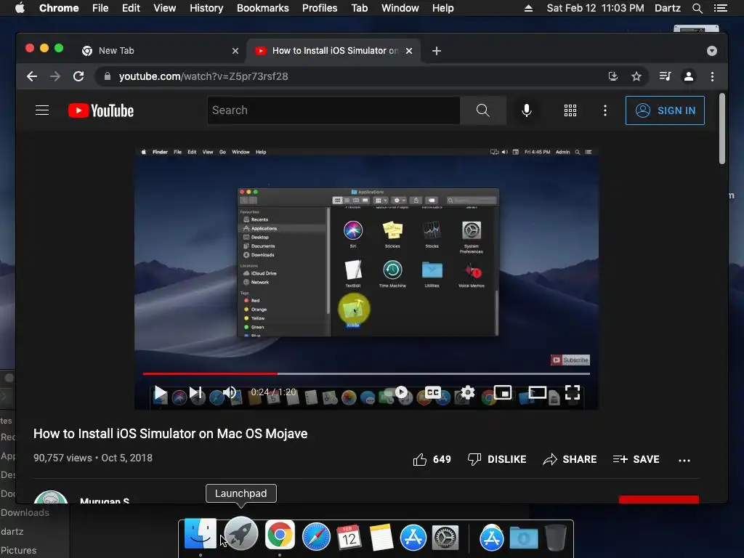Open System Preferences from the Dock
Image resolution: width=744 pixels, height=558 pixels.
445,538
